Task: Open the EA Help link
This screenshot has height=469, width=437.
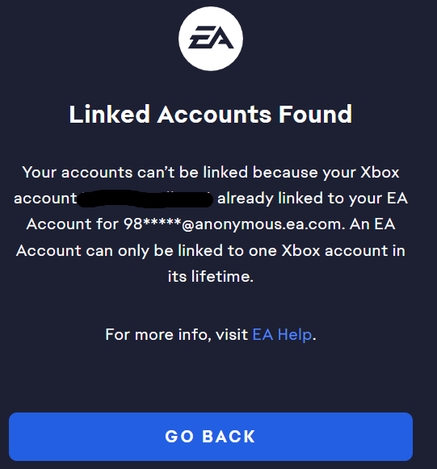Action: click(282, 334)
